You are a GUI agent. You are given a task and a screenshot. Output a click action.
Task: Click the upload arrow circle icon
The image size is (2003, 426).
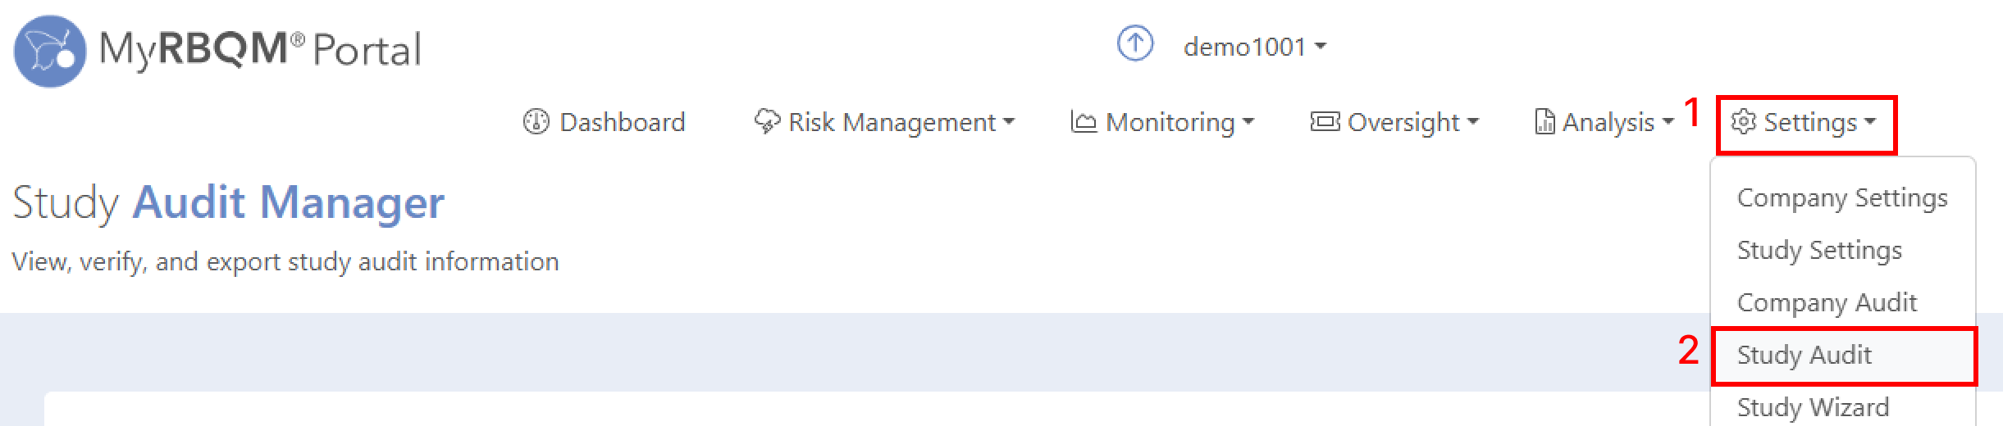click(x=1135, y=43)
